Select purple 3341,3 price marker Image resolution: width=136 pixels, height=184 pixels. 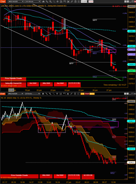click(x=132, y=50)
